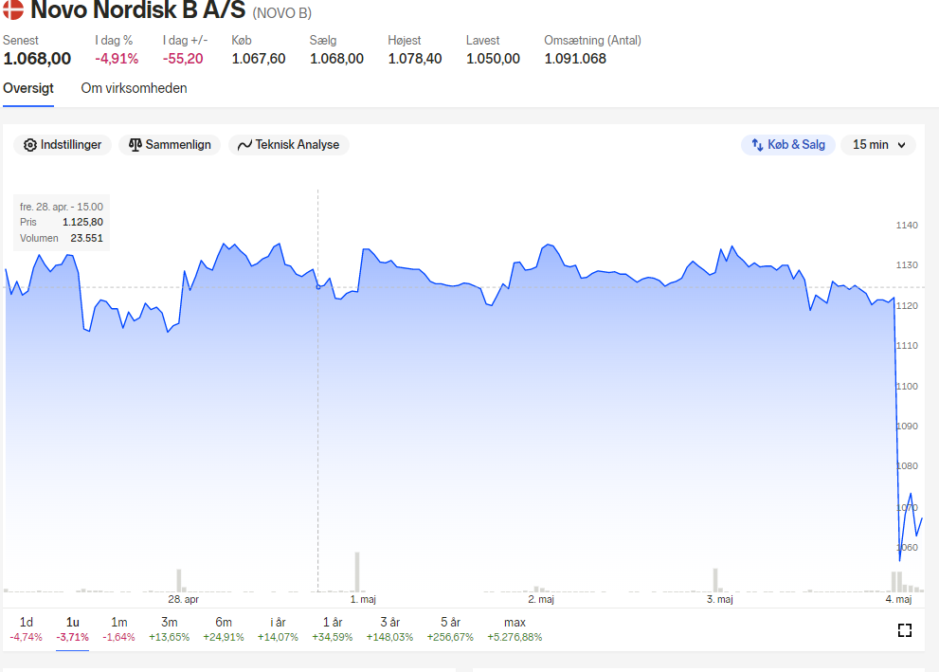Open the Om virksomheden tab
The height and width of the screenshot is (672, 939).
[135, 89]
